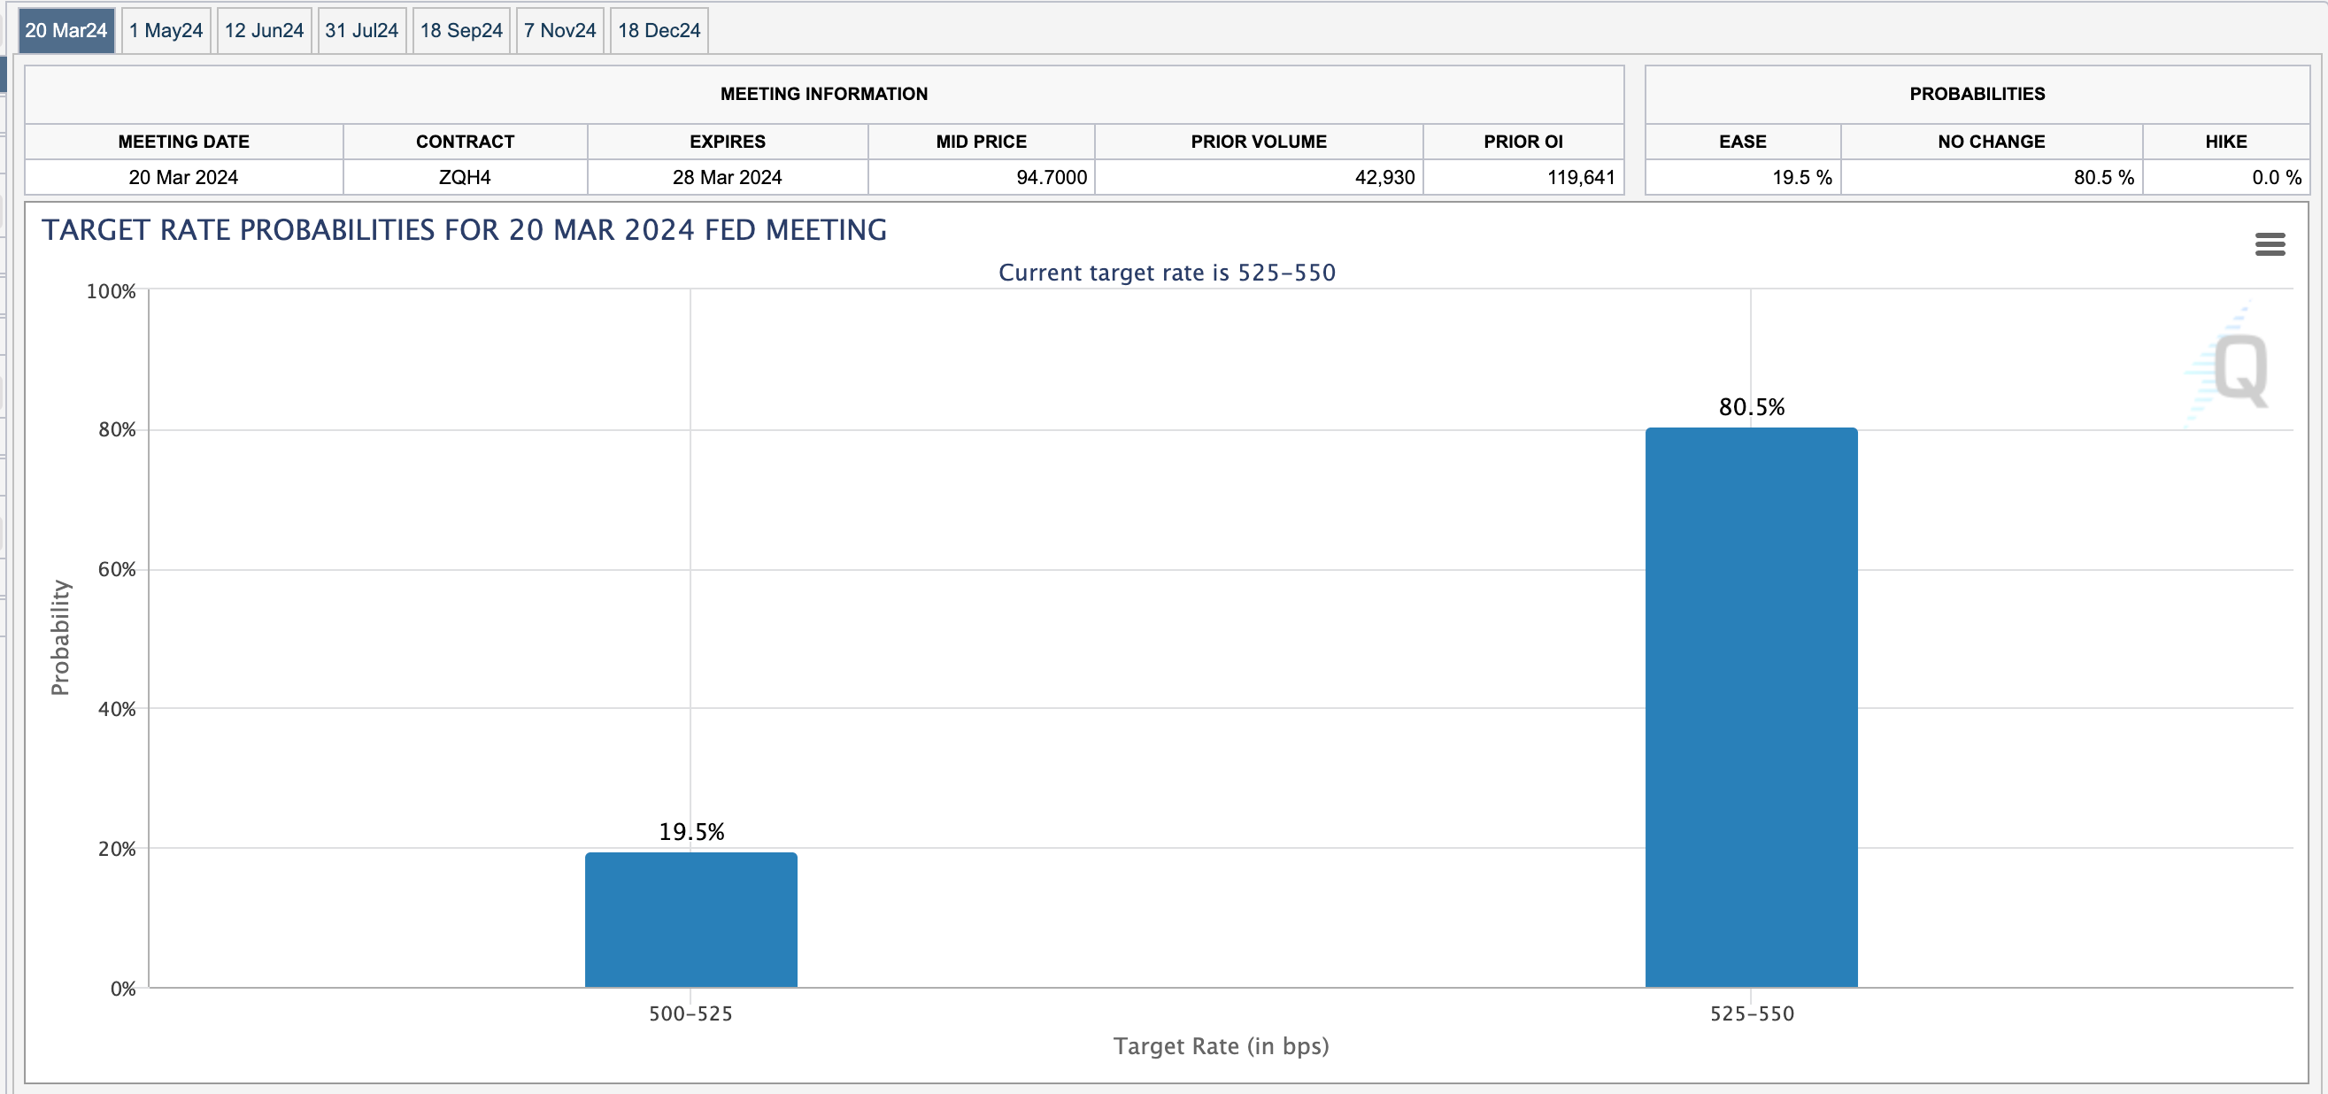
Task: Open the 31 Jul24 meeting tab
Action: (361, 31)
